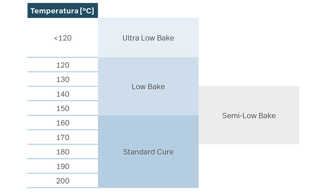This screenshot has height=193, width=319.
Task: Click Standard Cure block beside the 200 row
Action: click(x=148, y=181)
